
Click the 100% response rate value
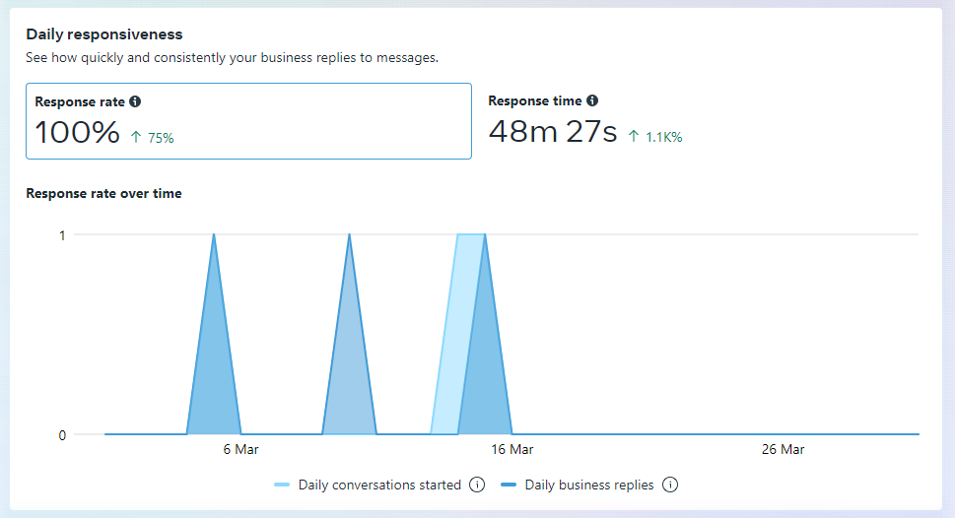pyautogui.click(x=77, y=133)
